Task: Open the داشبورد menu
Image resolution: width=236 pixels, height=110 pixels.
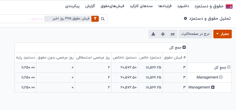Action: [183, 6]
